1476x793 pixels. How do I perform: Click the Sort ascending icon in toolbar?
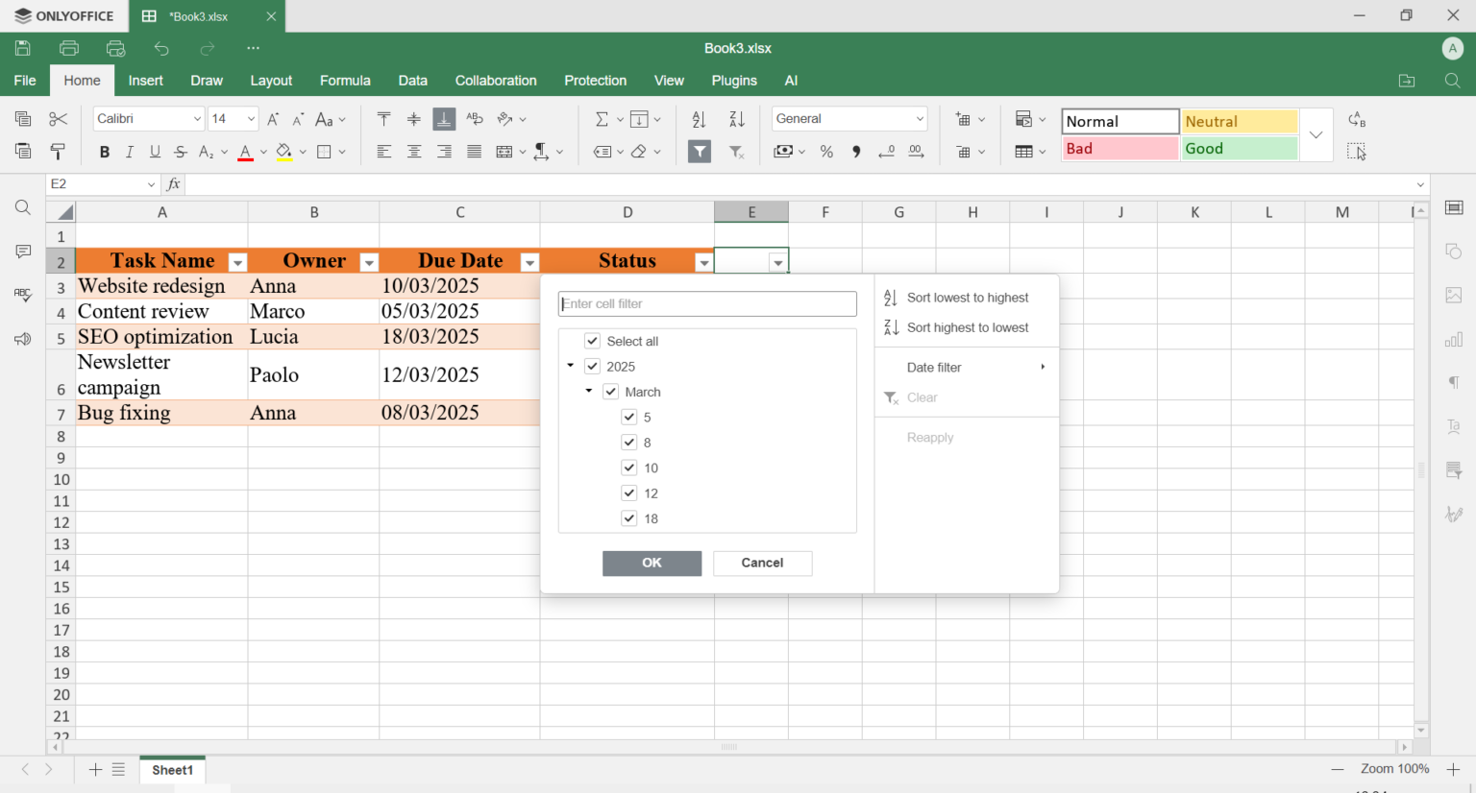699,119
